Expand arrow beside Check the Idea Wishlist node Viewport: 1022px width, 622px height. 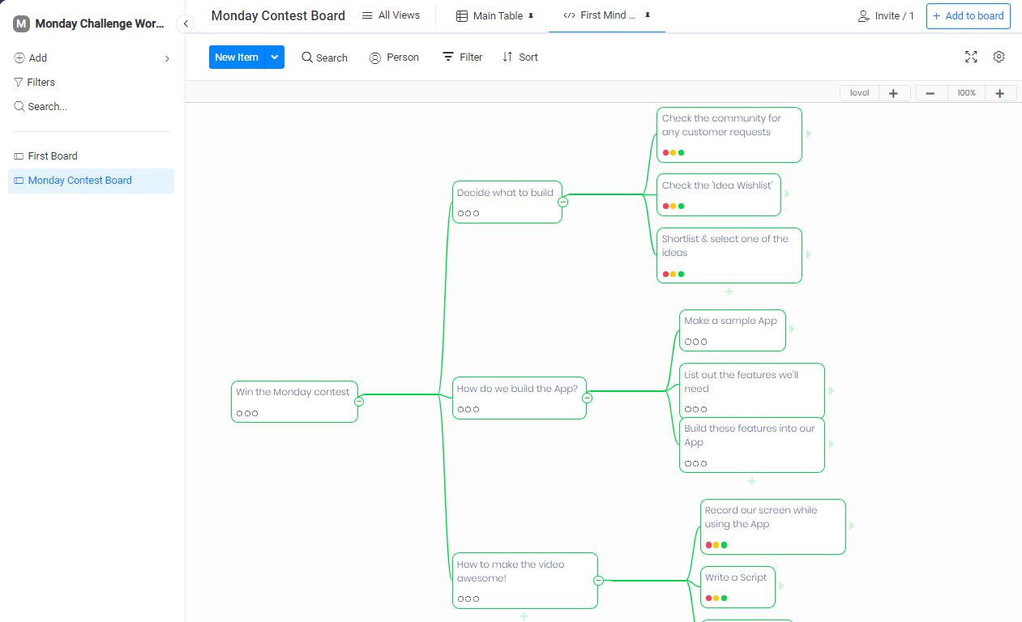(x=788, y=194)
